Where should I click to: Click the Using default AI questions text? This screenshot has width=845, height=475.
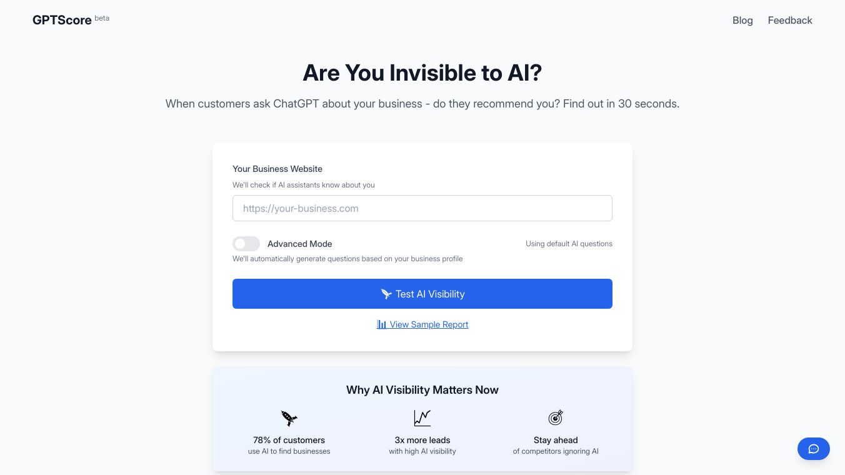569,244
